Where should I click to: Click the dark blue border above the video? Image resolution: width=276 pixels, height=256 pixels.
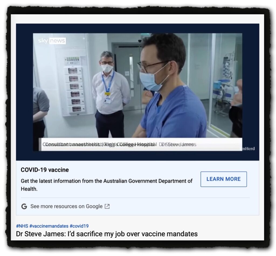click(137, 28)
